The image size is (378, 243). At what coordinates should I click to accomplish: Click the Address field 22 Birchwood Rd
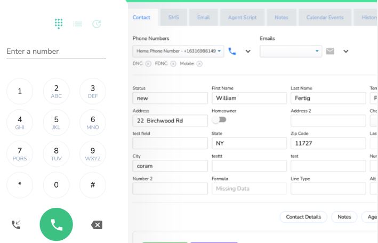[x=170, y=121]
